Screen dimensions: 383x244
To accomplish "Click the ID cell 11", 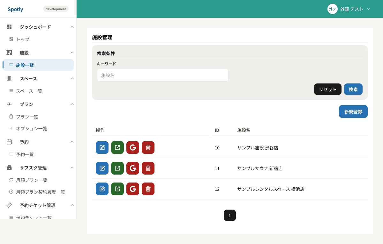I will pos(217,169).
